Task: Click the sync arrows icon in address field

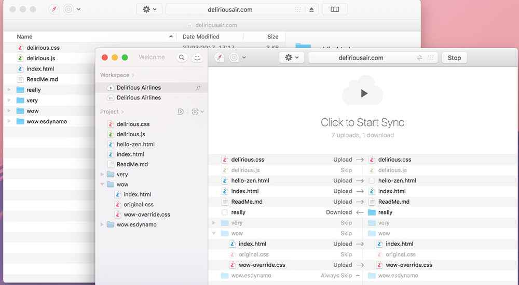Action: (419, 58)
